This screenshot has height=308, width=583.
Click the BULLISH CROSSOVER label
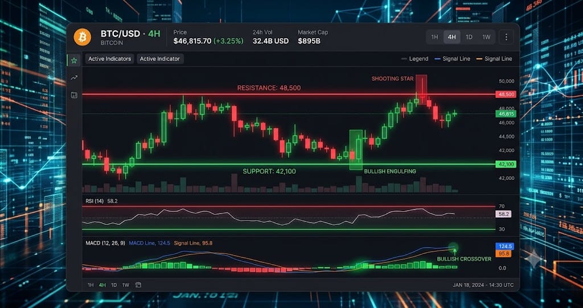464,259
